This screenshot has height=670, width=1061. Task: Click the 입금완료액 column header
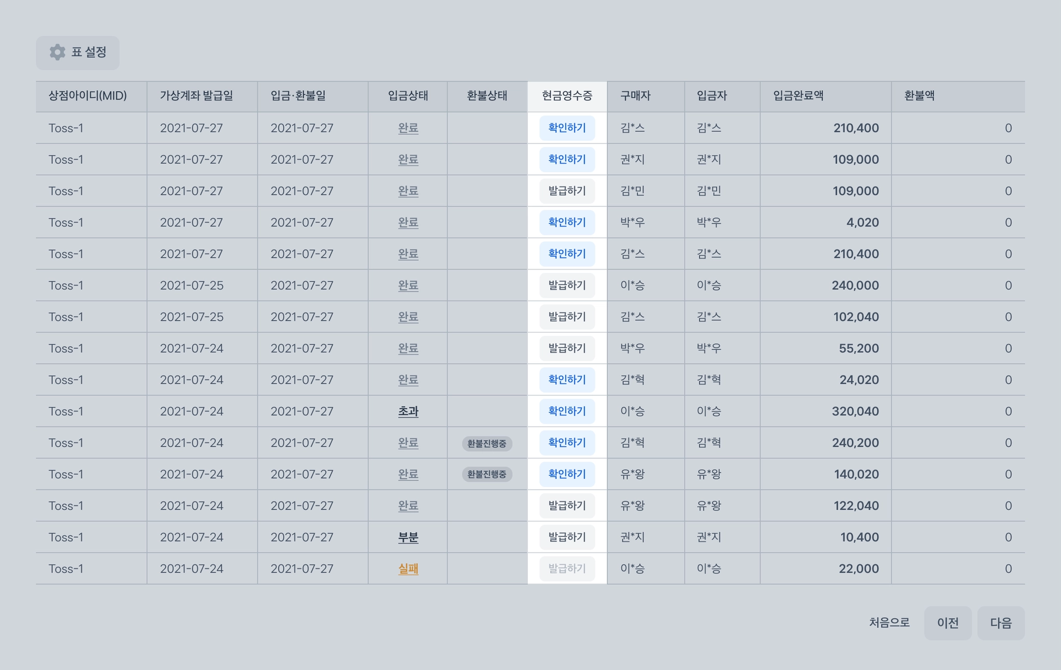point(798,96)
